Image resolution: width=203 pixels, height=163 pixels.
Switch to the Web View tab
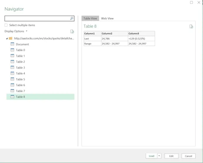(x=107, y=18)
